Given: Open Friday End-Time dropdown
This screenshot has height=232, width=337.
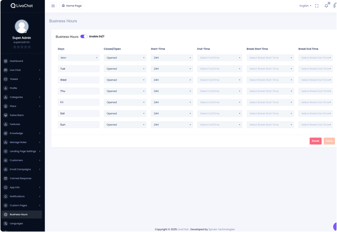Looking at the screenshot, I should [220, 102].
